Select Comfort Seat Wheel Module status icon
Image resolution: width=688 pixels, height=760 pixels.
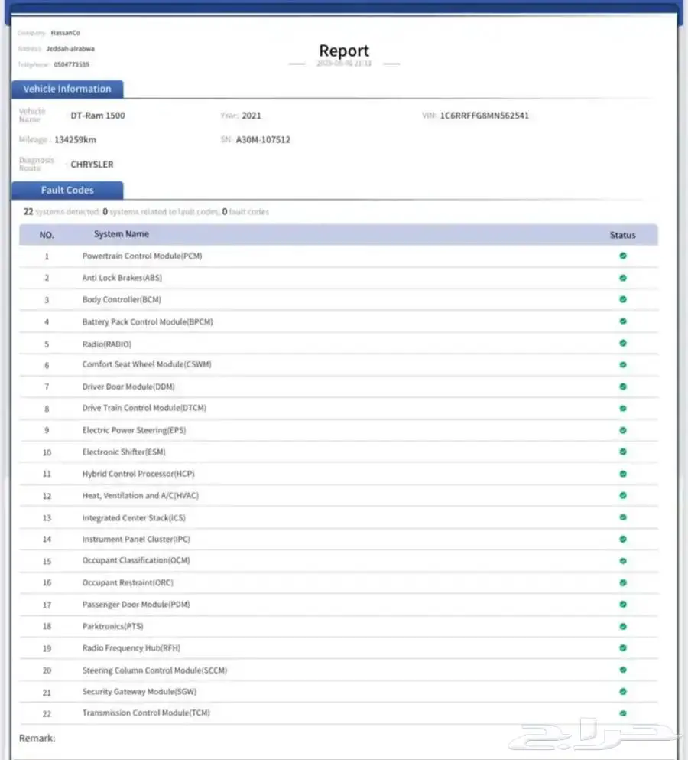click(622, 365)
